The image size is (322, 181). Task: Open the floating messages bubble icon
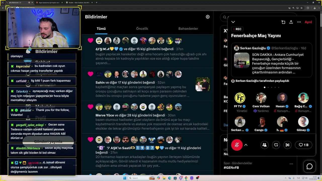click(x=309, y=166)
